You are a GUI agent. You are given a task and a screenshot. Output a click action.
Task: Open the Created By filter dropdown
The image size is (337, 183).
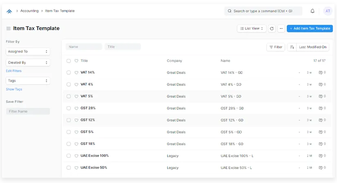coord(28,63)
